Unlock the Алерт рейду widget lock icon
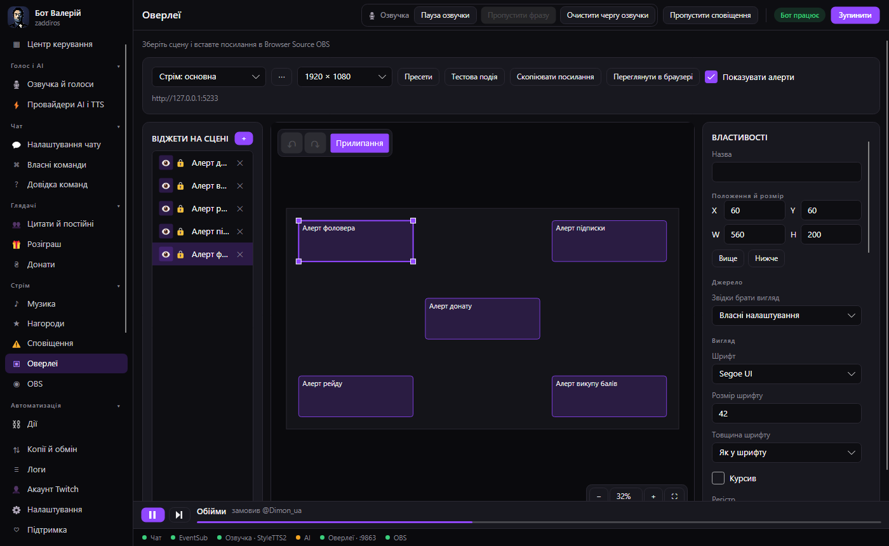 pyautogui.click(x=180, y=209)
